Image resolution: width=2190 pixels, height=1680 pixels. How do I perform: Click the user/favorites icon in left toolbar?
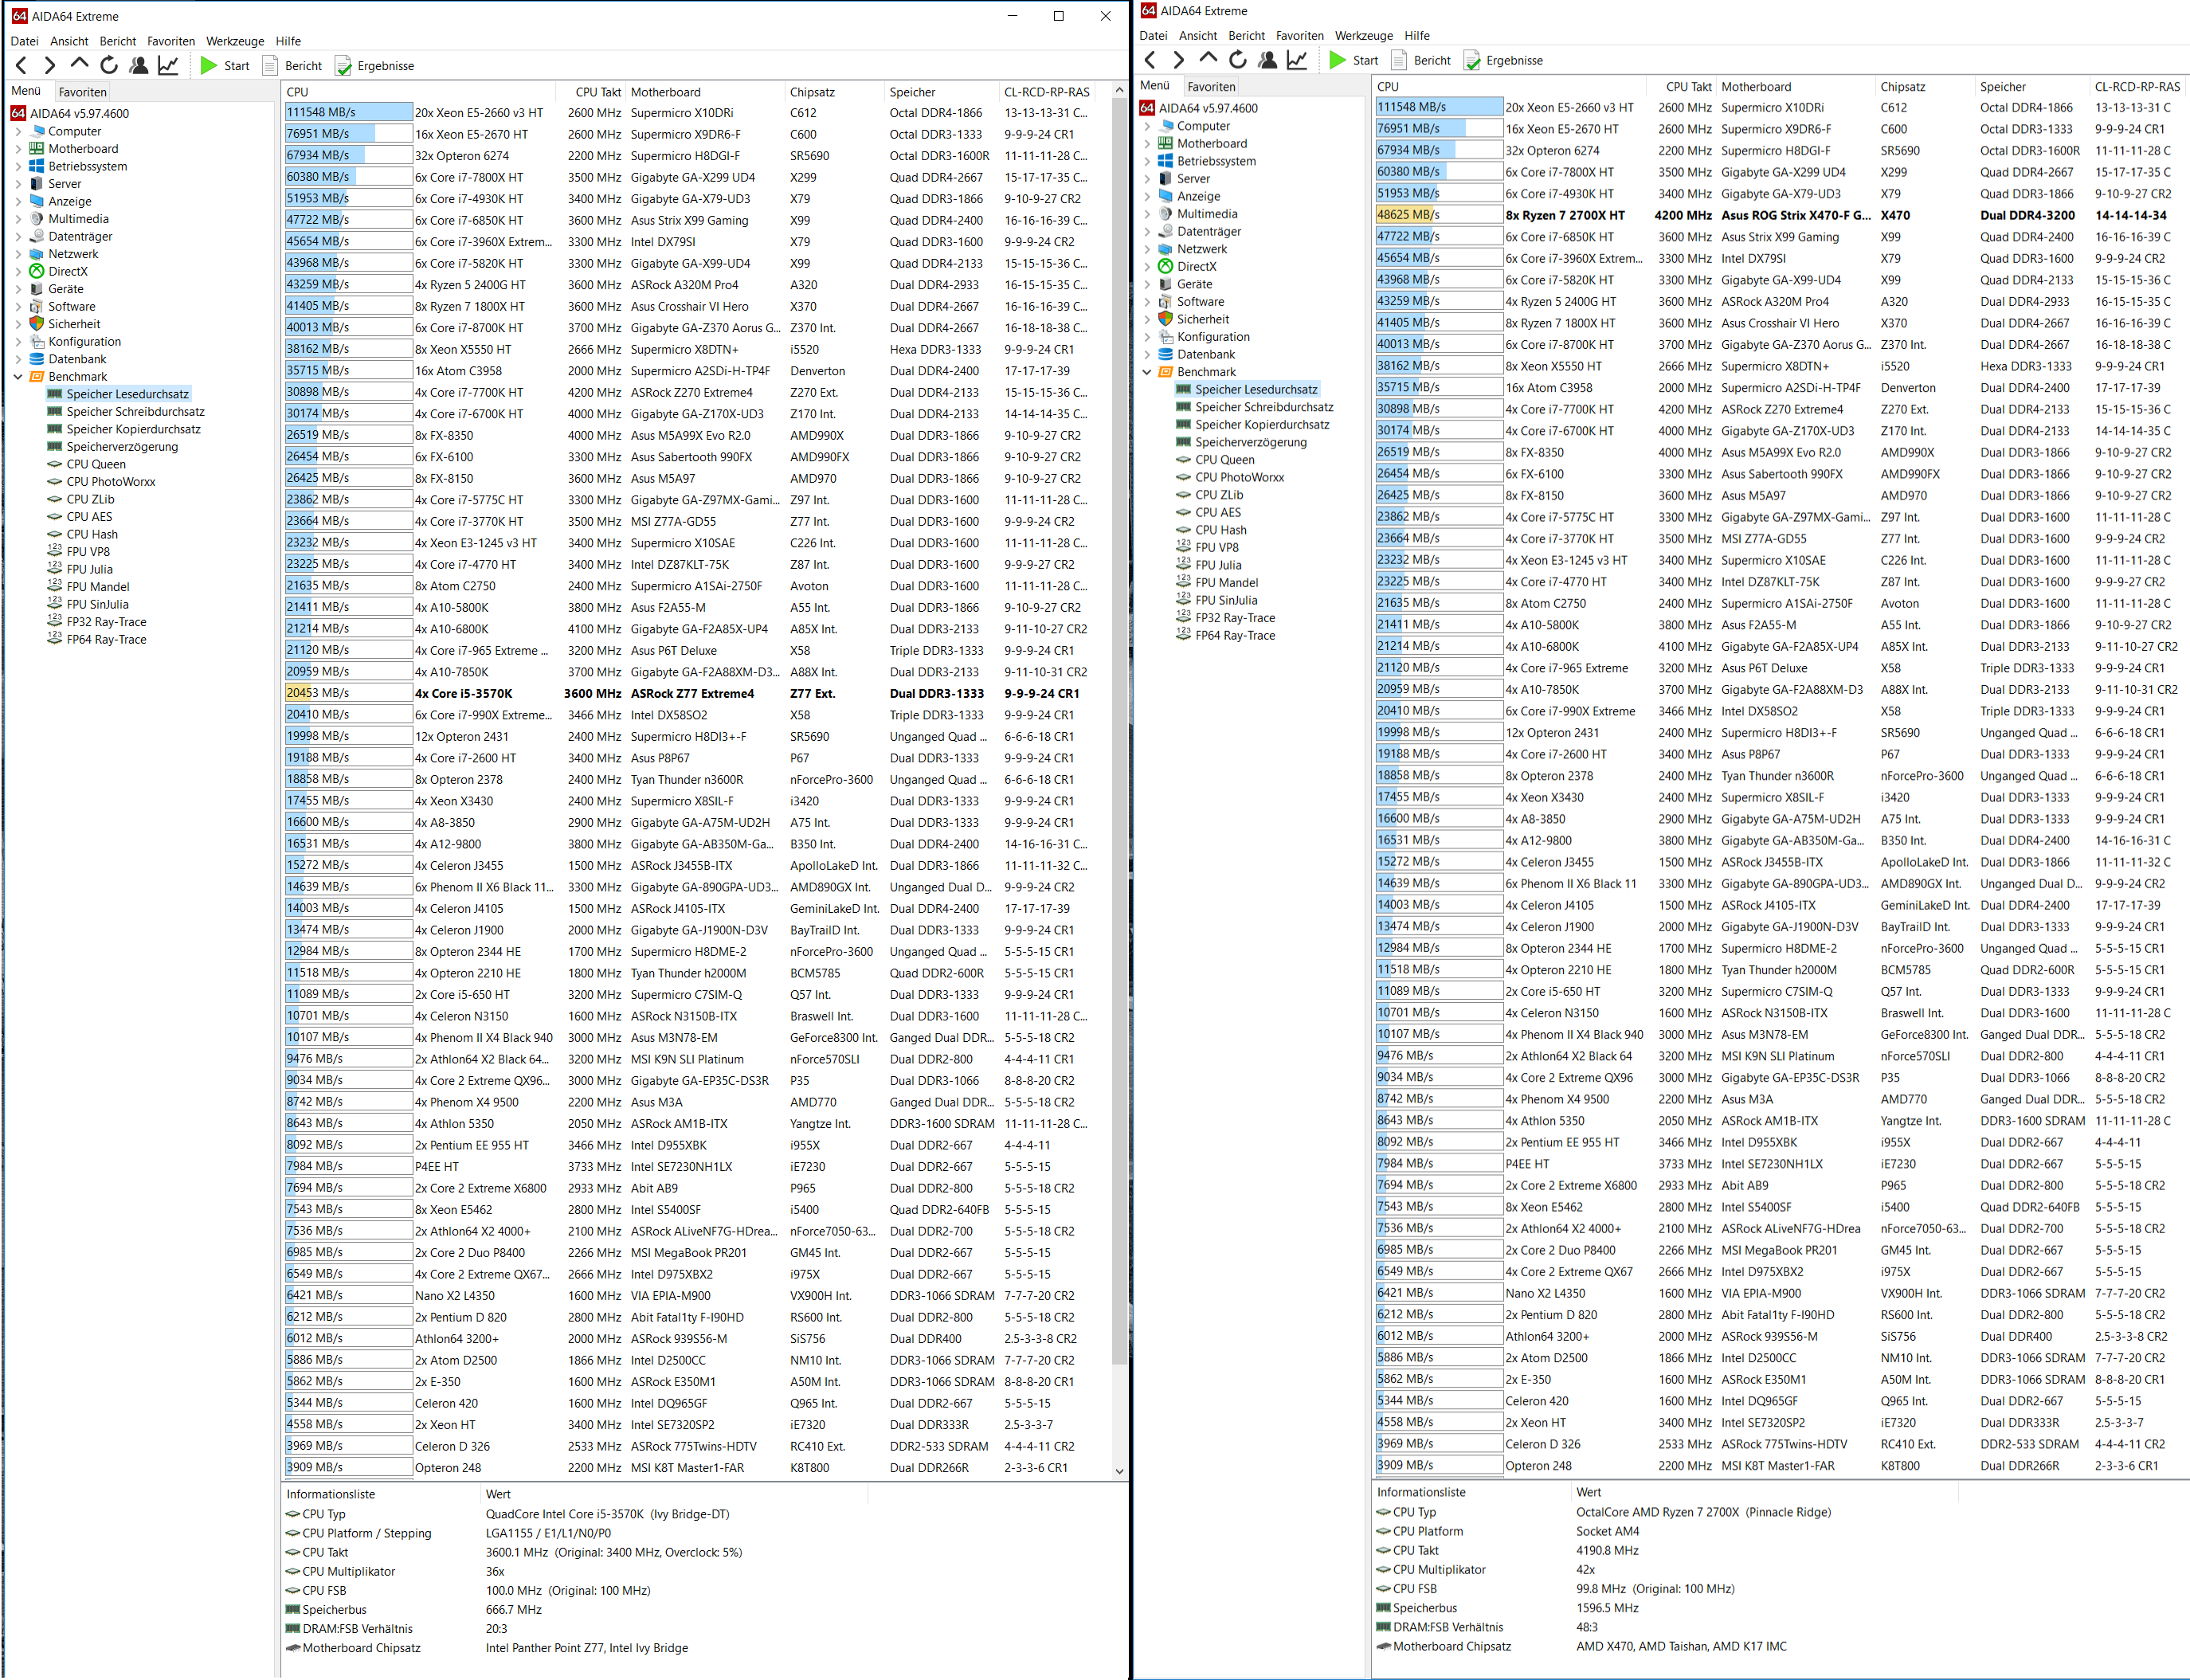click(x=139, y=66)
